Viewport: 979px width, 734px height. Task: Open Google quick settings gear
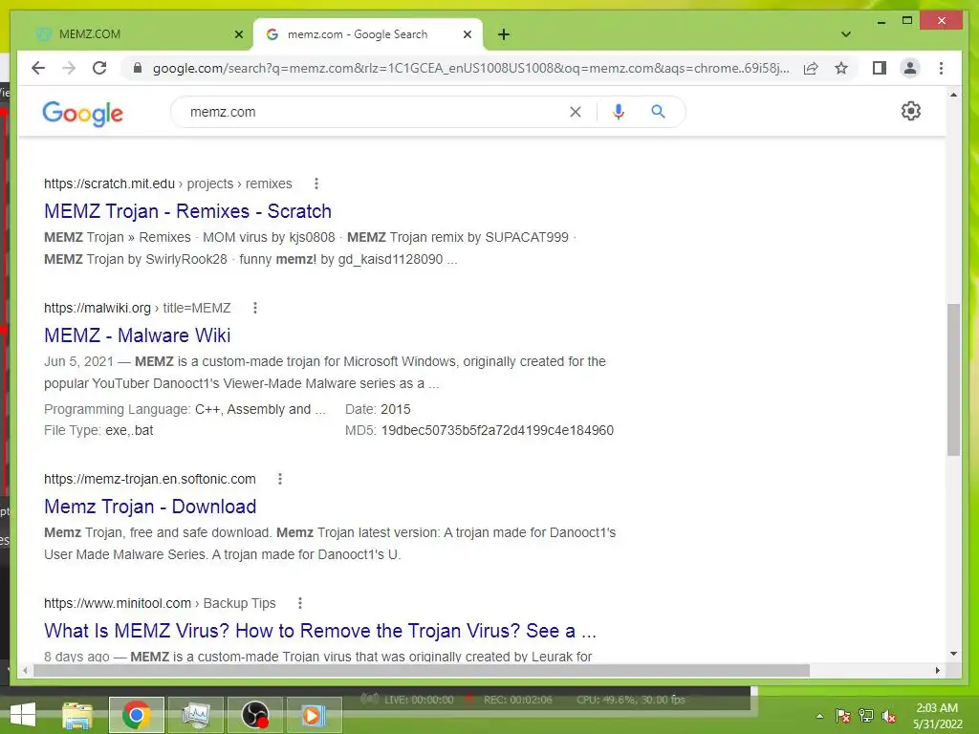tap(911, 111)
